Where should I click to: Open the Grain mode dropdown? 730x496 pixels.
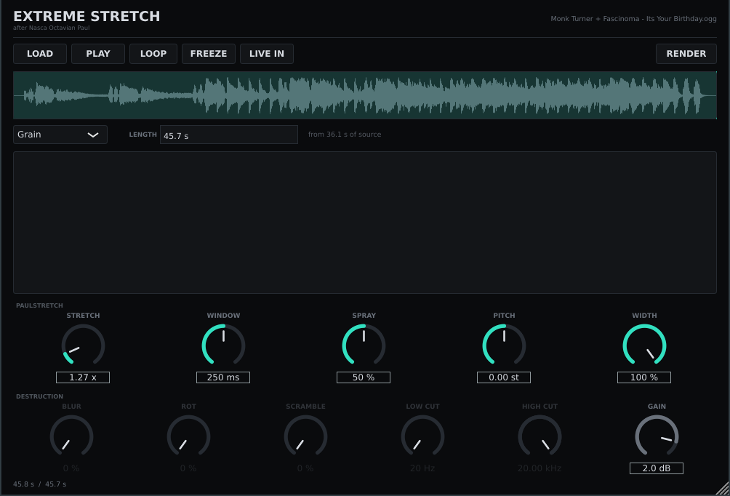[60, 135]
